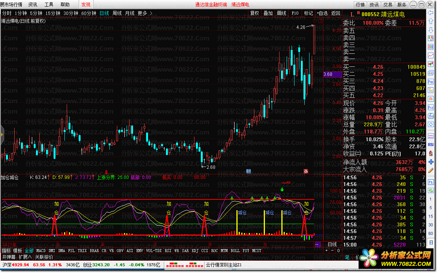Screen dimensions: 438x273
Task: Switch to 周线 weekly chart
Action: click(117, 13)
